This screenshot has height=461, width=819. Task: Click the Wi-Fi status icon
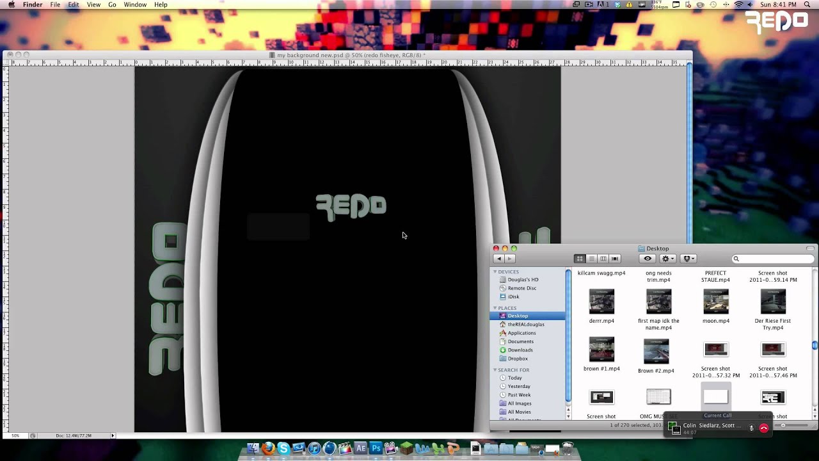(x=738, y=4)
